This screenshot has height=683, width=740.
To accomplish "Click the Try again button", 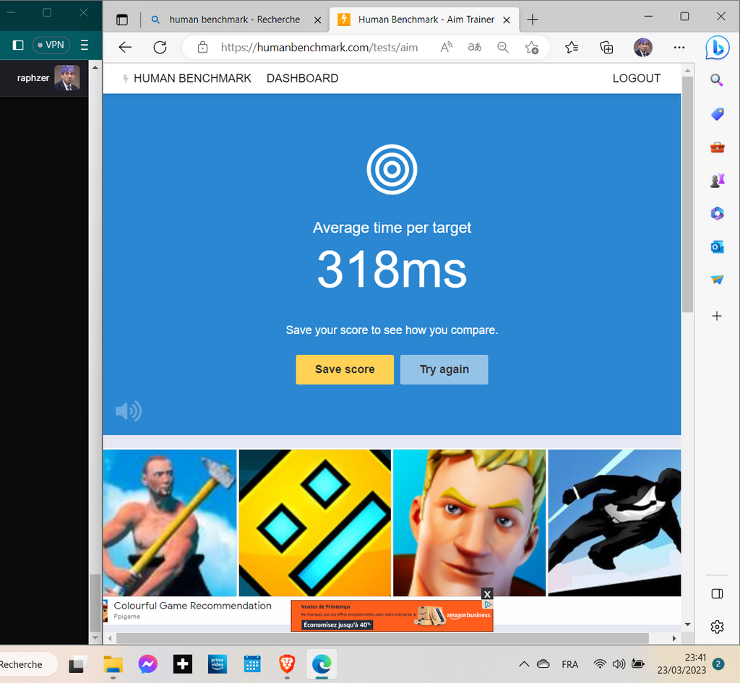I will pyautogui.click(x=444, y=369).
